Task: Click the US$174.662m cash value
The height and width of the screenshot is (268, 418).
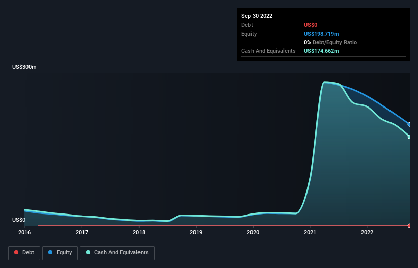Action: (321, 51)
